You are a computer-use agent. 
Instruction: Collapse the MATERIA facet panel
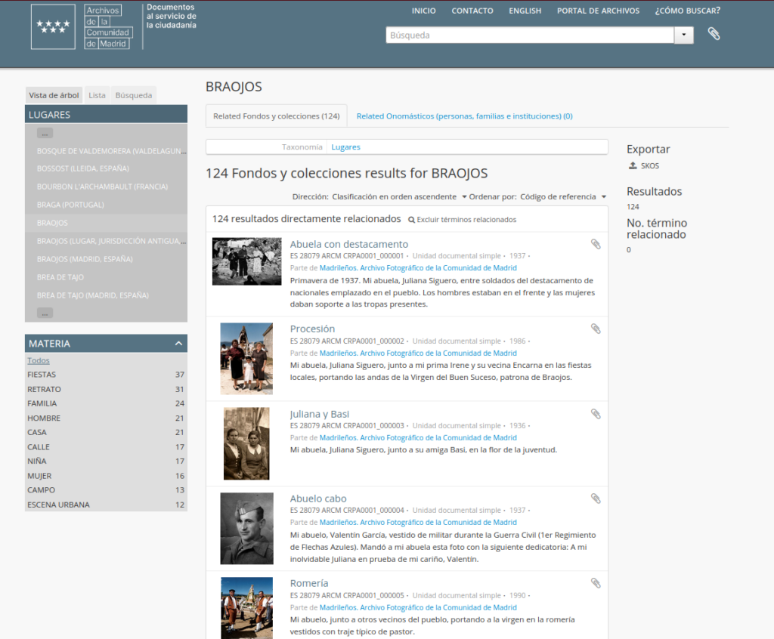click(179, 344)
